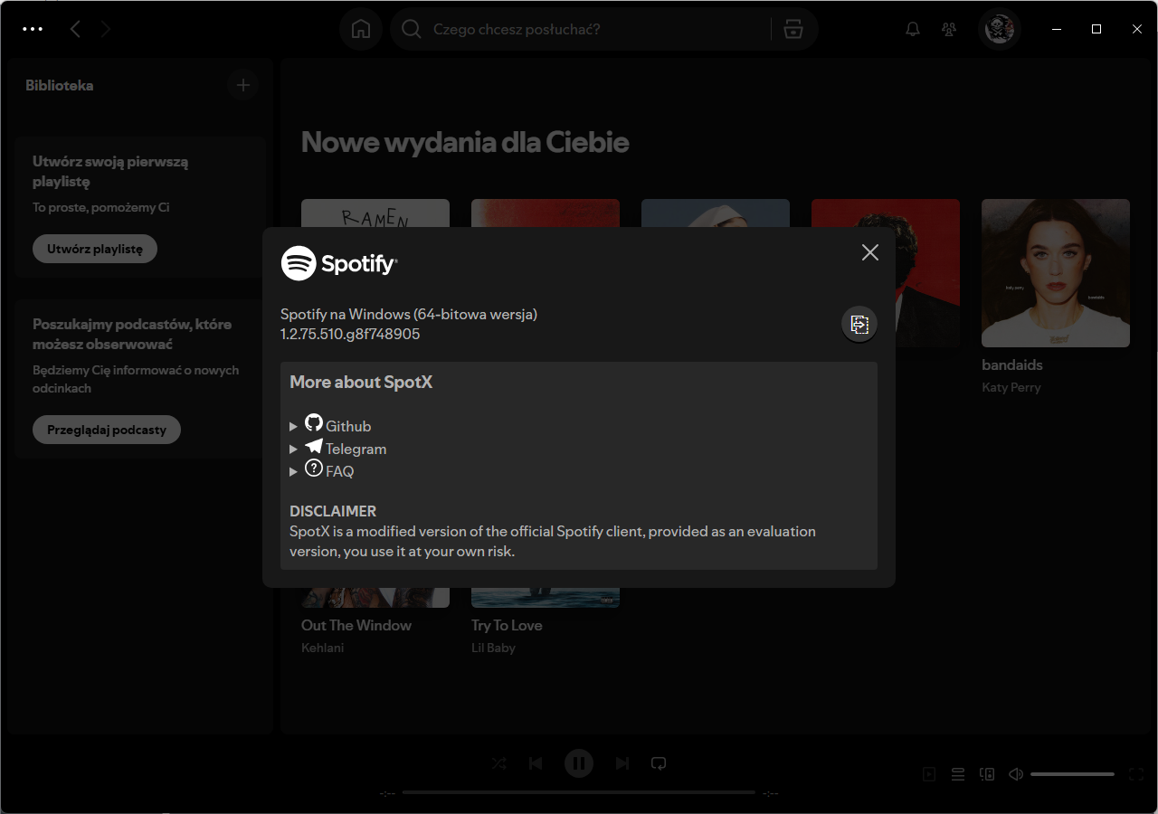The height and width of the screenshot is (814, 1158).
Task: Copy the Spotify version info
Action: tap(859, 324)
